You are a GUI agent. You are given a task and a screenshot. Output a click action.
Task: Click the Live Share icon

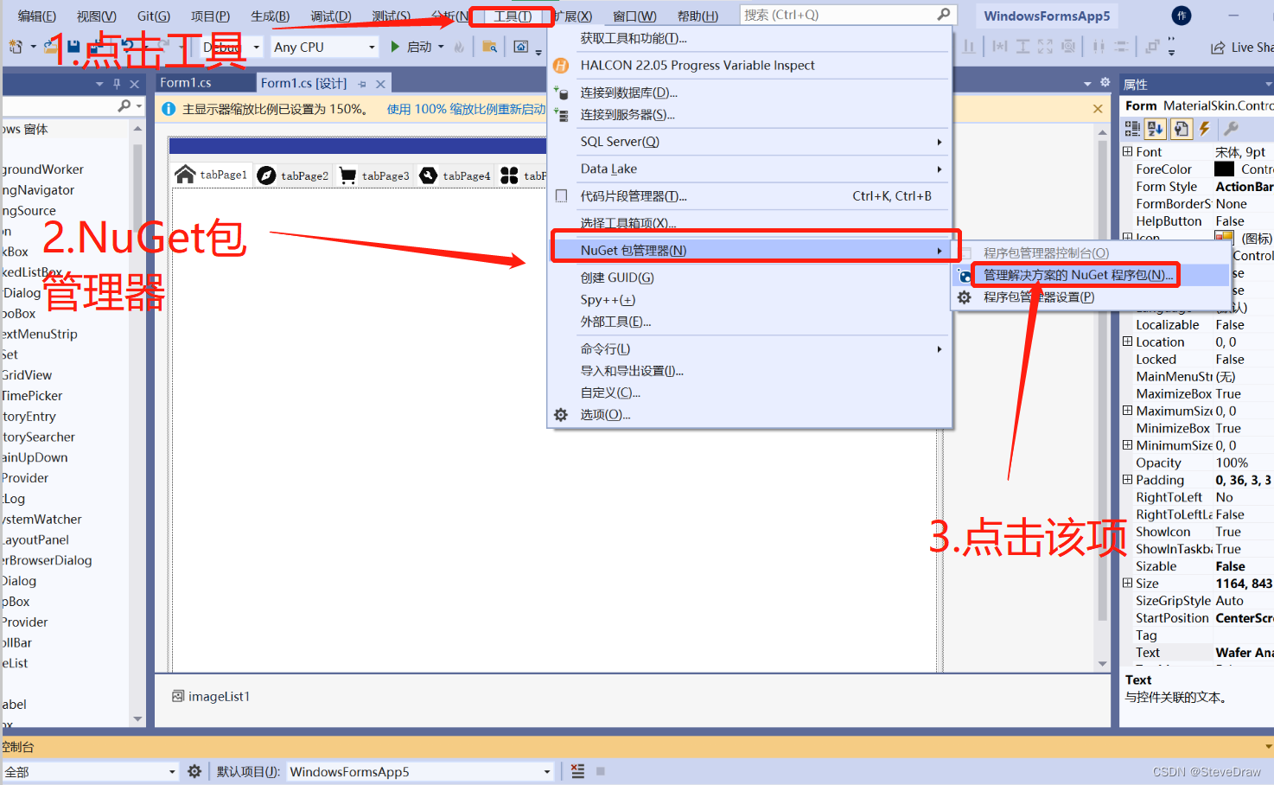tap(1218, 48)
